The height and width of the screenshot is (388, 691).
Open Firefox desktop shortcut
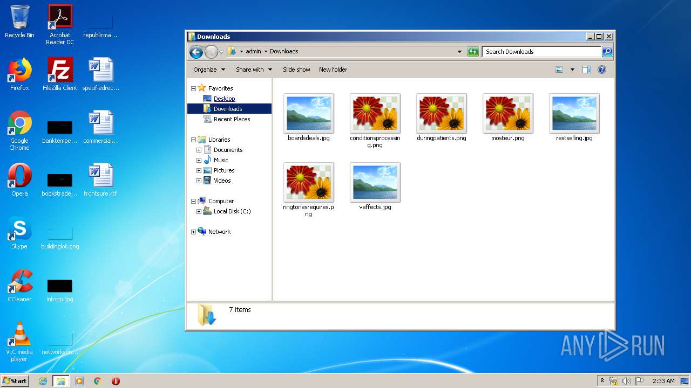pos(19,74)
